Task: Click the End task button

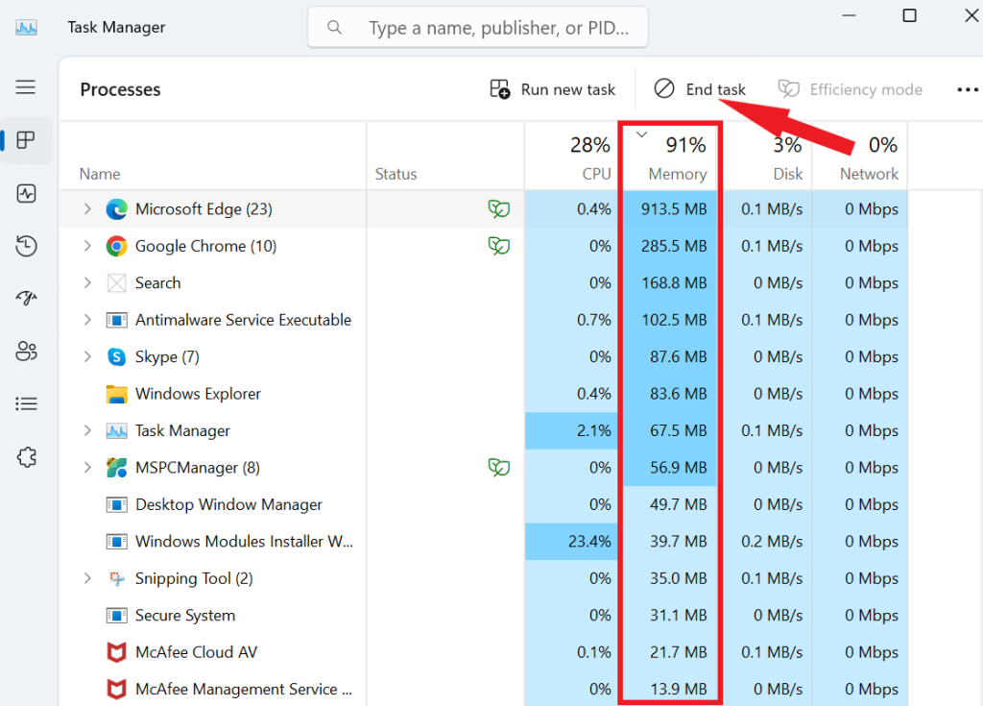Action: (x=700, y=89)
